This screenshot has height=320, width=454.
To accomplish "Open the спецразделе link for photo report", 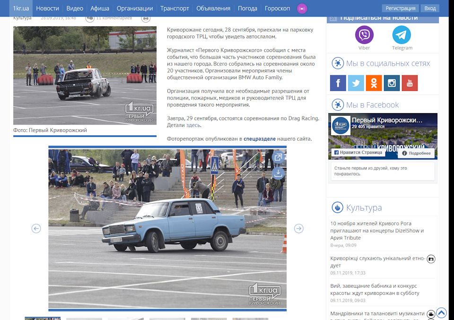I will point(260,139).
